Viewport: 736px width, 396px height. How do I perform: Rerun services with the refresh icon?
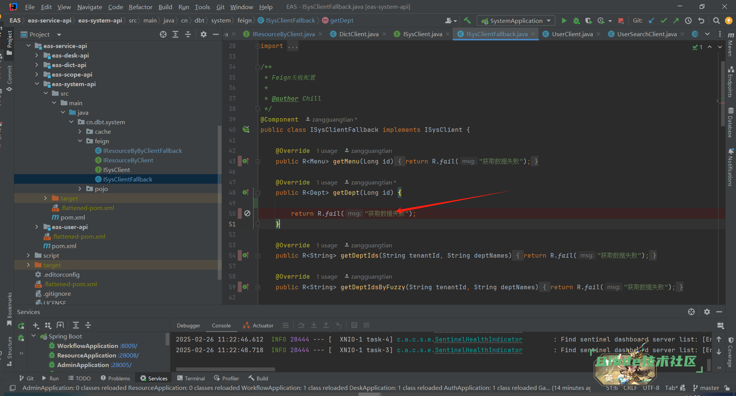21,325
